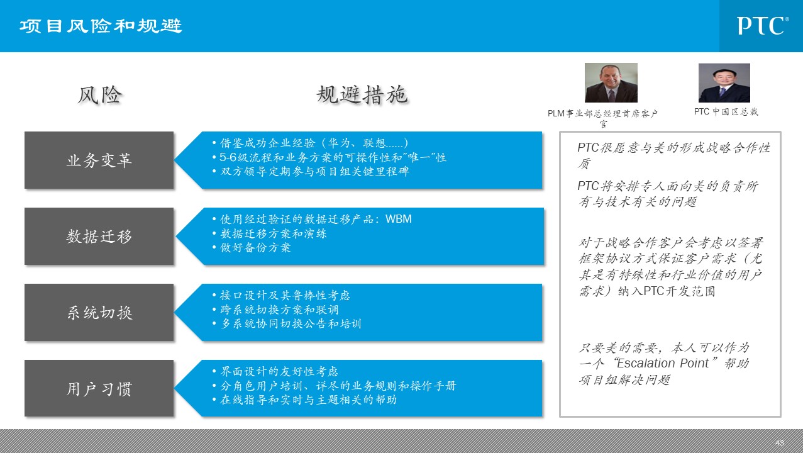803x453 pixels.
Task: Click bullet 双方领导定期参与项目组关键里程碑
Action: coord(311,171)
